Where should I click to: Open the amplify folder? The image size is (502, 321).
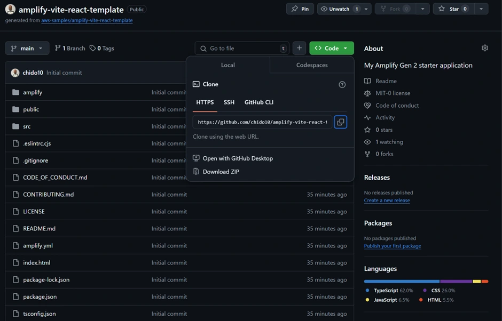[x=33, y=92]
